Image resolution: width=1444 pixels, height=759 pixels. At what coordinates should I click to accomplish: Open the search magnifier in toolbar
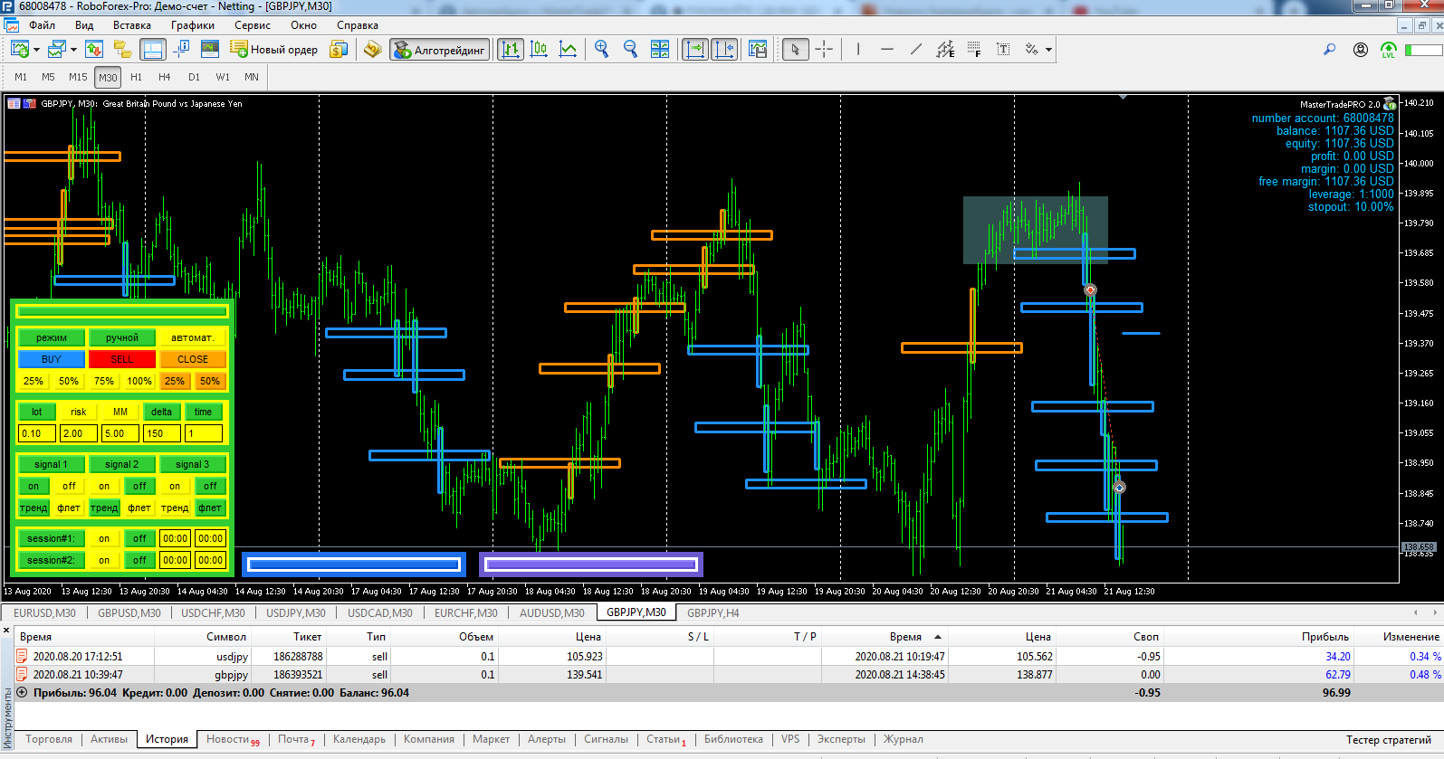[1329, 50]
